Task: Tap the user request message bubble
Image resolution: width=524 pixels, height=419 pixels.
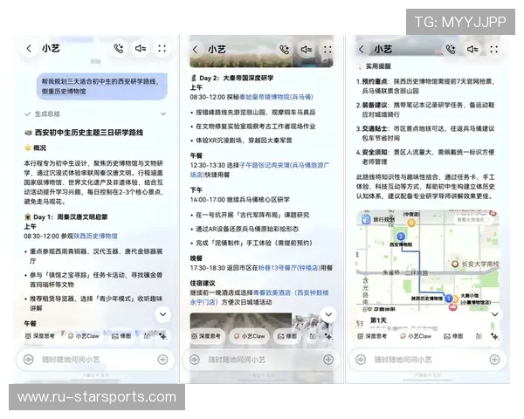Action: click(x=101, y=86)
